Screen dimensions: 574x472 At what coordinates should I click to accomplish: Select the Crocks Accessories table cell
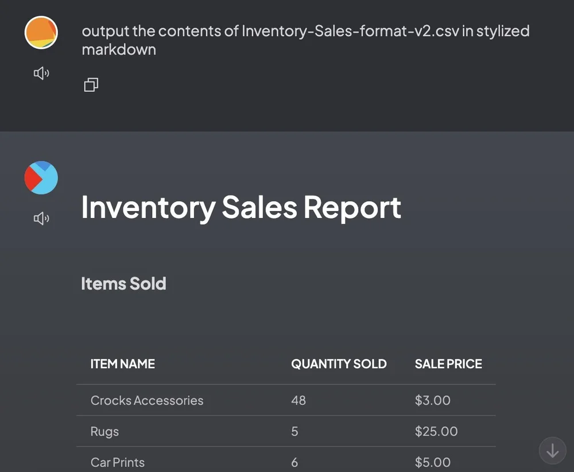tap(147, 400)
